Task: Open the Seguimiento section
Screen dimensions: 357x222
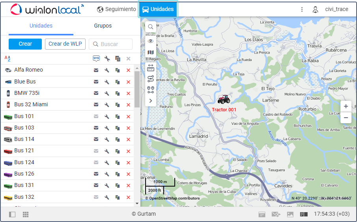Action: 116,9
